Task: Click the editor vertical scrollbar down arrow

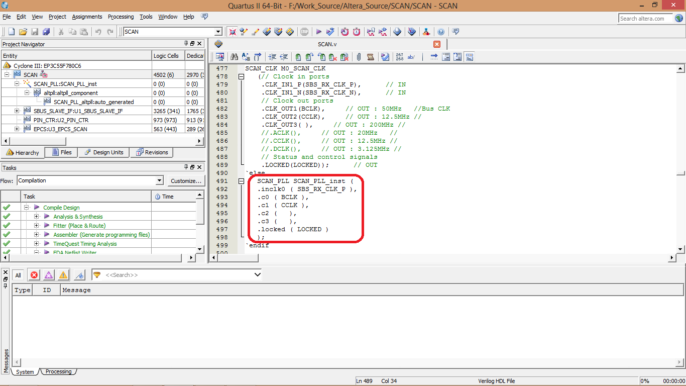Action: click(x=680, y=249)
